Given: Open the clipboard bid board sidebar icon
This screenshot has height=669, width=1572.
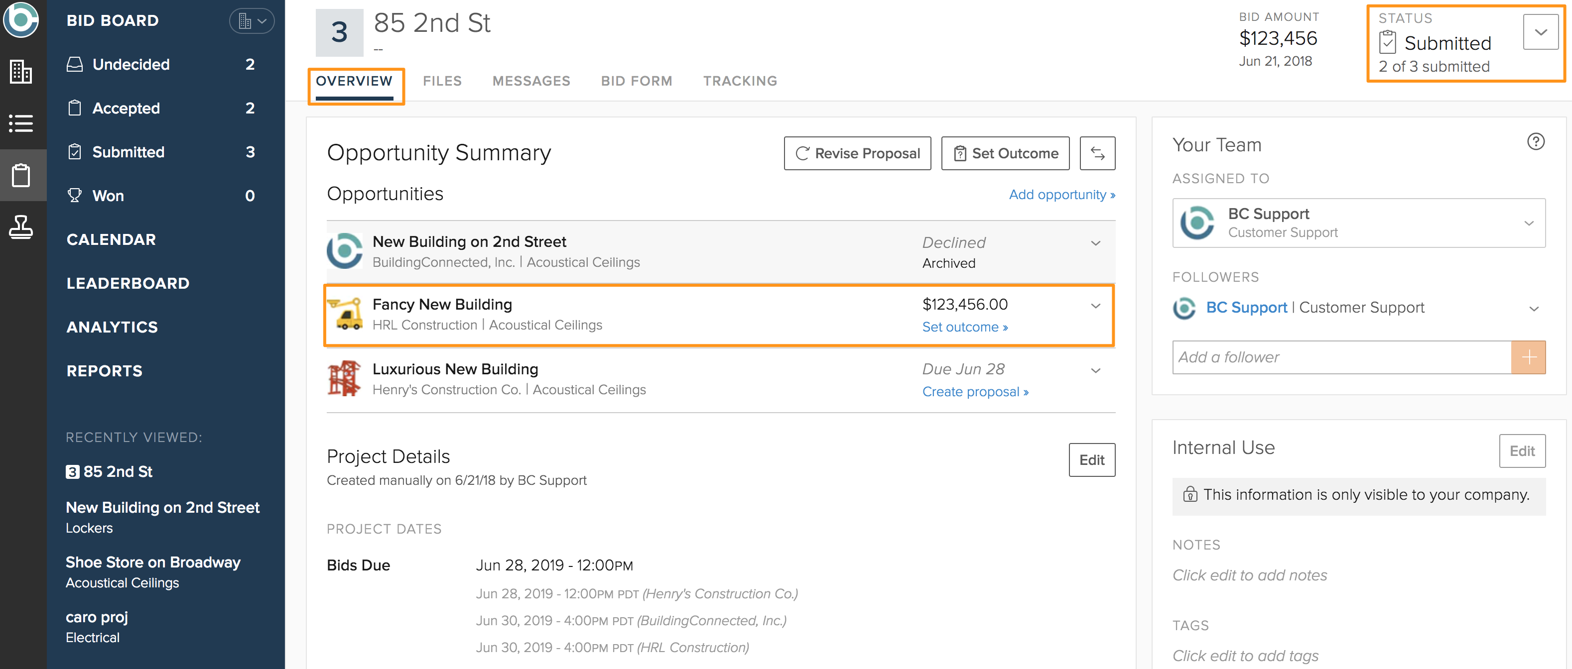Looking at the screenshot, I should tap(21, 176).
